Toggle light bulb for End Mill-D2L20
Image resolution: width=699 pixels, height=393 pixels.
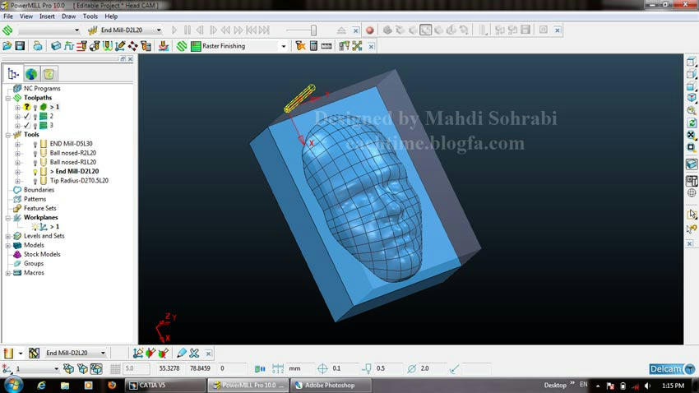[35, 172]
